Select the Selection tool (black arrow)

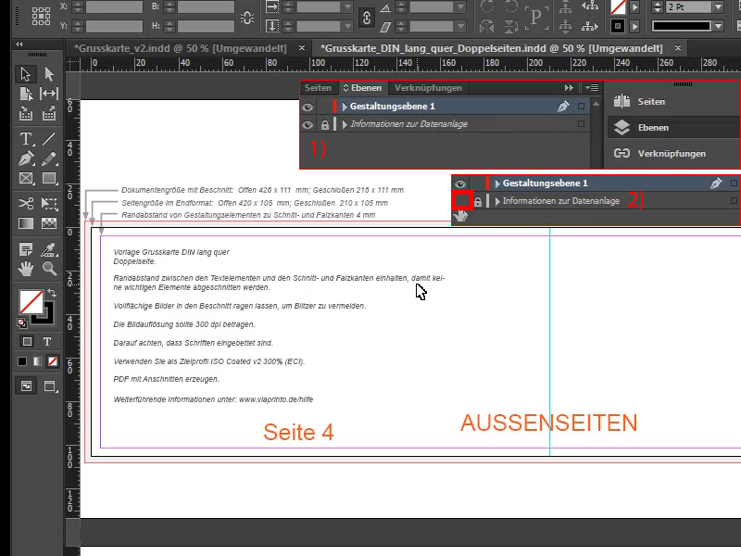tap(26, 74)
